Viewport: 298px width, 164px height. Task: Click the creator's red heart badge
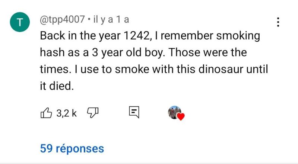click(181, 117)
